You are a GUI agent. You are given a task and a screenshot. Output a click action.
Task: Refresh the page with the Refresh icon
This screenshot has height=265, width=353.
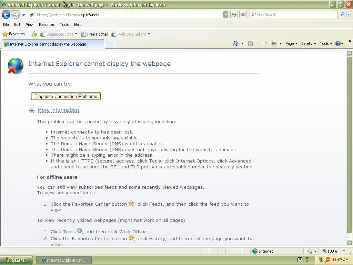[x=234, y=14]
